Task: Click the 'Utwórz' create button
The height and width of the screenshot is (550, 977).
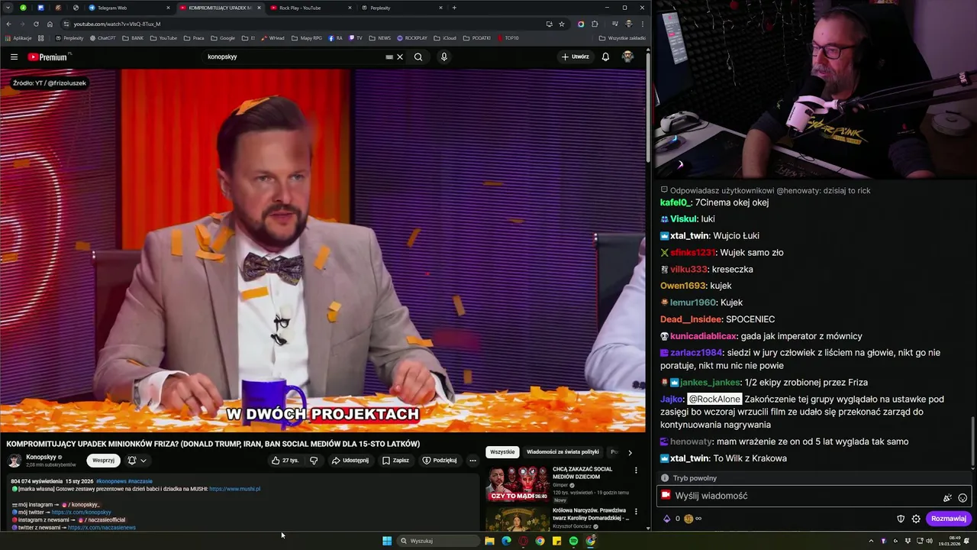Action: pos(575,57)
